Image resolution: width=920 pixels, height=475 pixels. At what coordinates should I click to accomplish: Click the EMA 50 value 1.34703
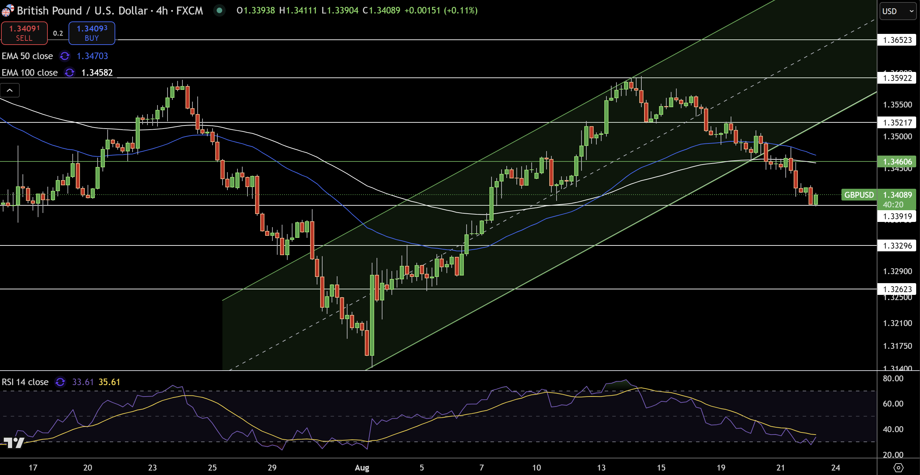[x=92, y=56]
